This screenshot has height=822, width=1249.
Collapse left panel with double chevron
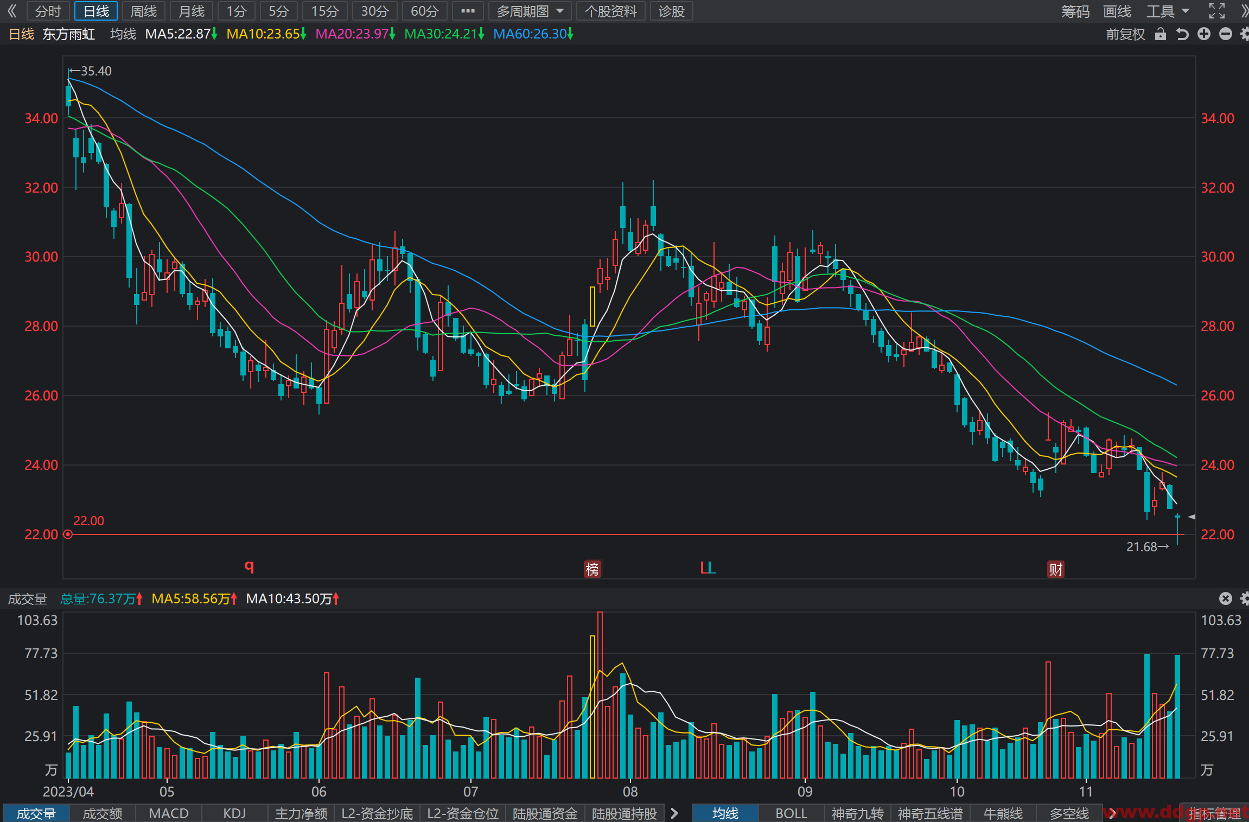[12, 11]
